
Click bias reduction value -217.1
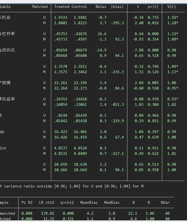[x=117, y=154]
